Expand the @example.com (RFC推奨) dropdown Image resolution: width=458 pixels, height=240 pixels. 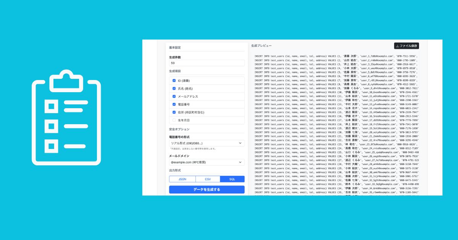206,162
